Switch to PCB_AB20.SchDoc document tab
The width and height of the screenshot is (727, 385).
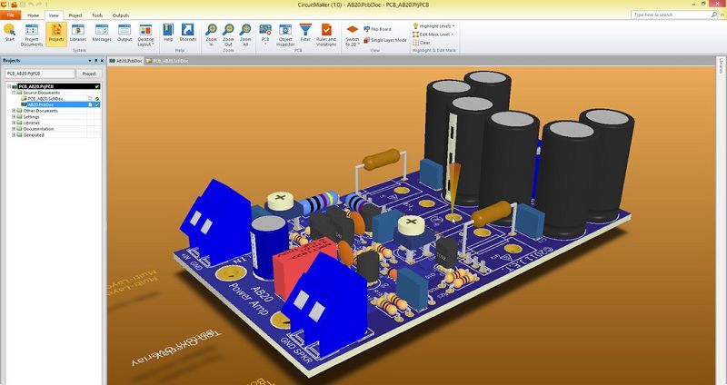tap(167, 61)
